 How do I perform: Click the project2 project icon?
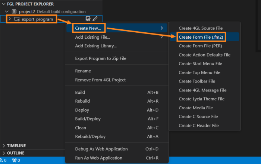pos(15,12)
